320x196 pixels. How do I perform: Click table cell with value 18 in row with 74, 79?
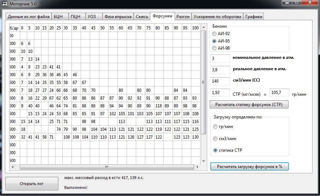point(23,129)
